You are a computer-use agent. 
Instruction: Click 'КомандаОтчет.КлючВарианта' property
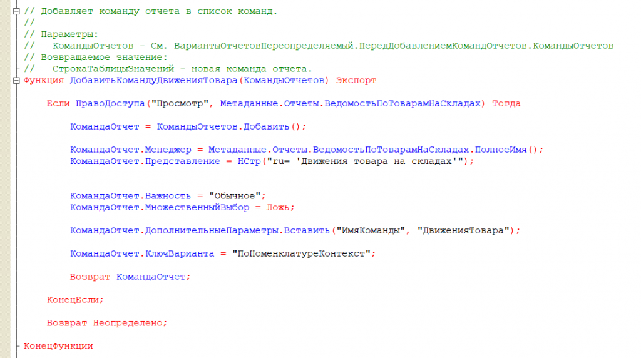point(142,253)
